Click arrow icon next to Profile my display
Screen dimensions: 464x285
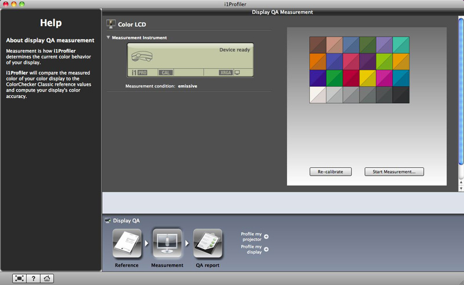click(x=266, y=249)
